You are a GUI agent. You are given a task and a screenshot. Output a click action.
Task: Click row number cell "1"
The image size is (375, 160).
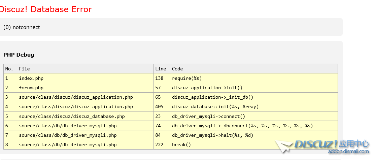click(10, 78)
